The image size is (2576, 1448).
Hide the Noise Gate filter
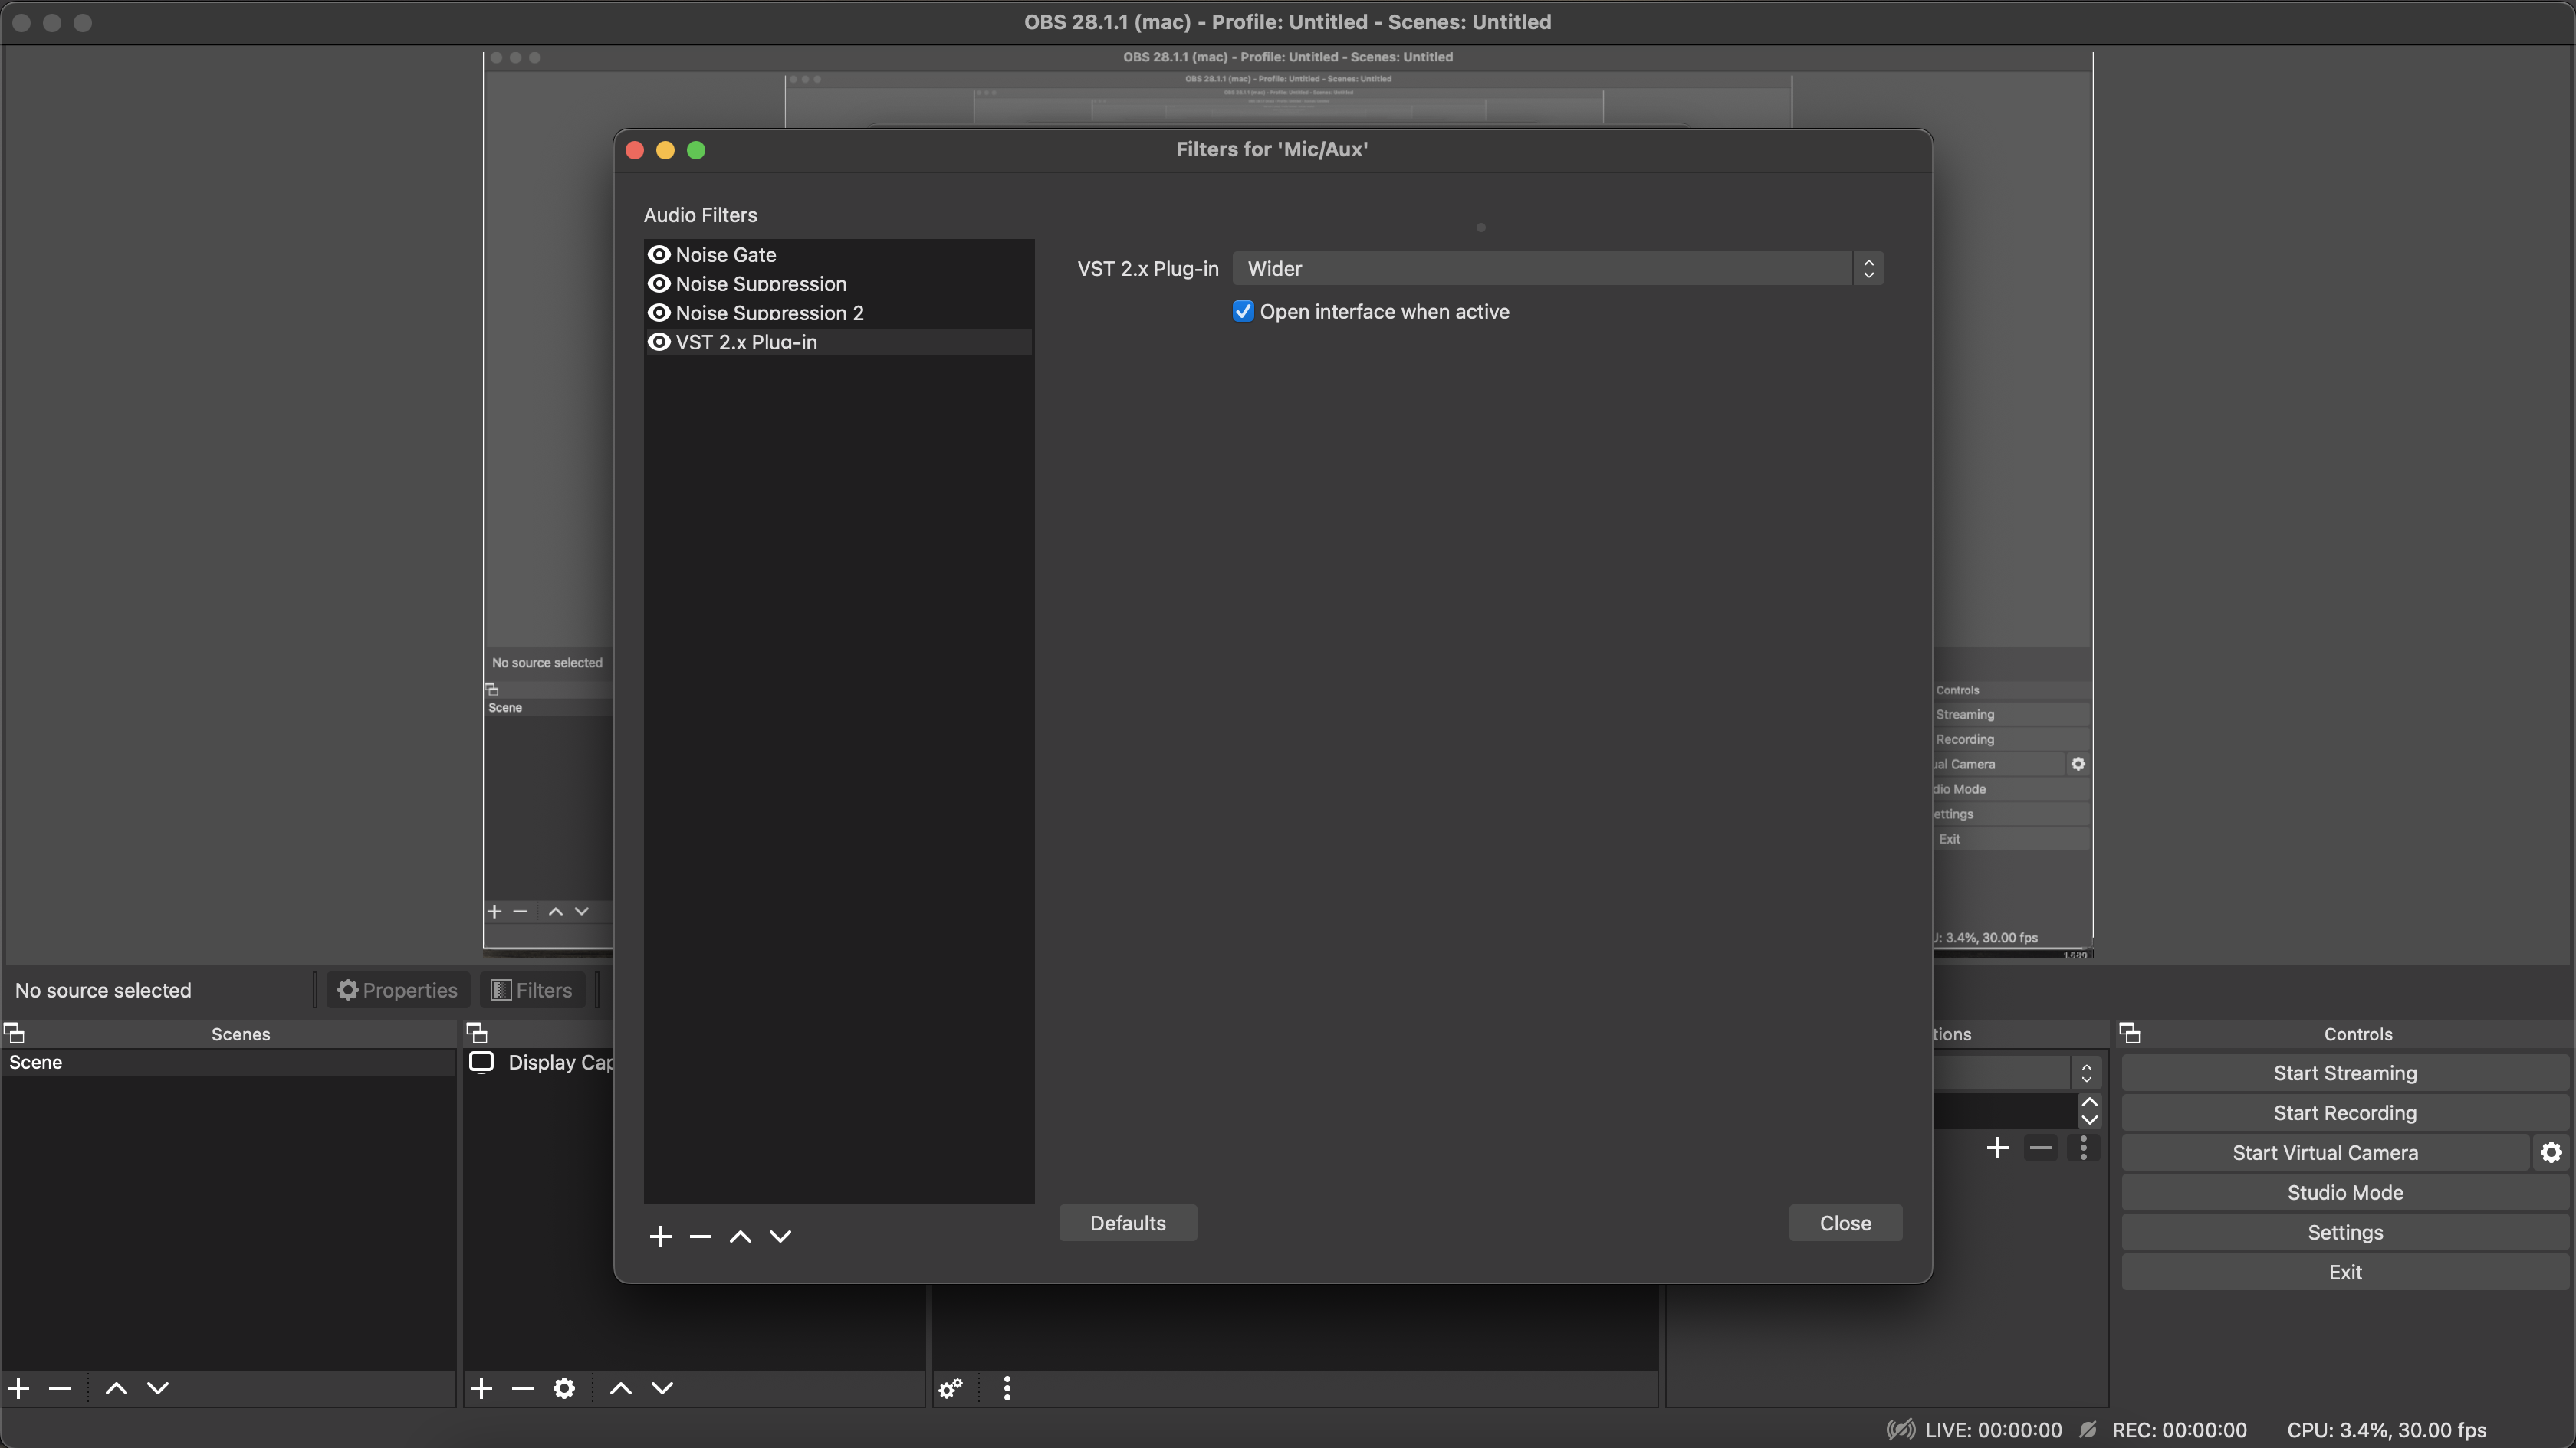coord(659,255)
